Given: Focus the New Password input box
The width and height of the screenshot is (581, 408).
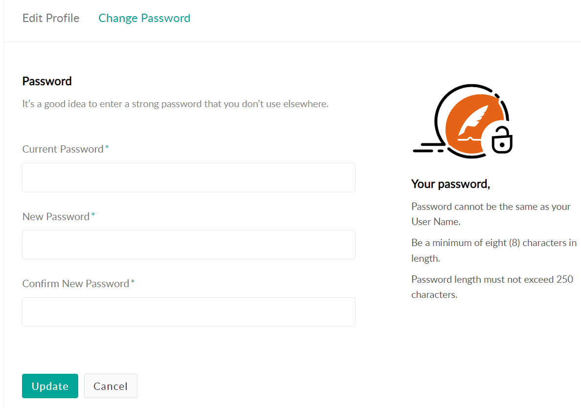Looking at the screenshot, I should click(x=188, y=245).
